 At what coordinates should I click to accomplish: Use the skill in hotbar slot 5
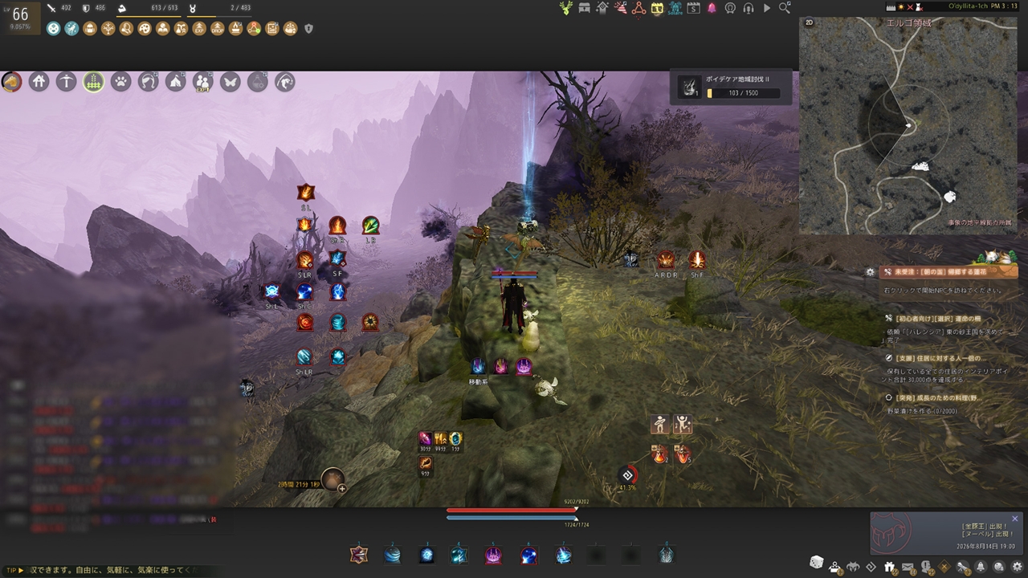coord(493,554)
